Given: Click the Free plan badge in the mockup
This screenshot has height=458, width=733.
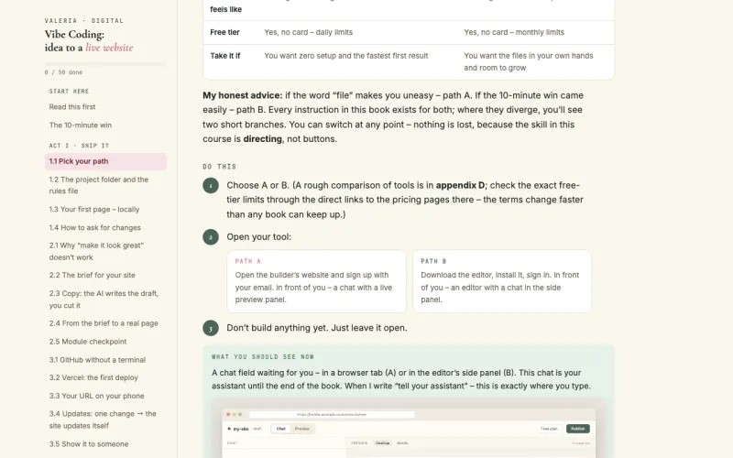Looking at the screenshot, I should (x=549, y=429).
